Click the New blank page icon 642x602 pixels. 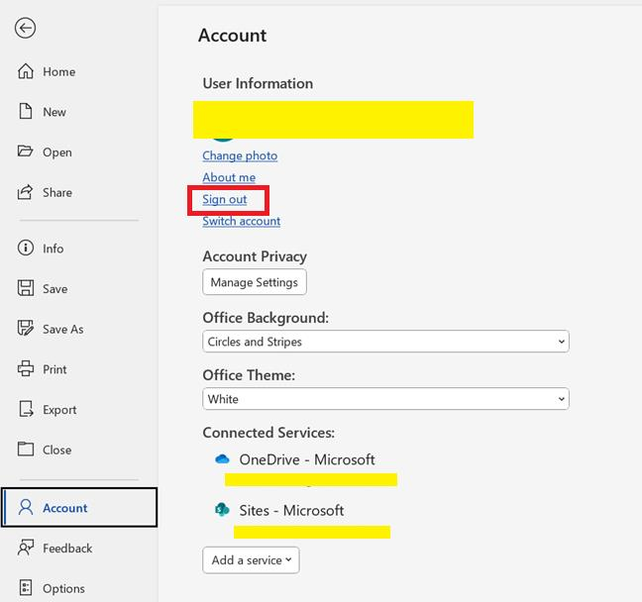coord(26,111)
